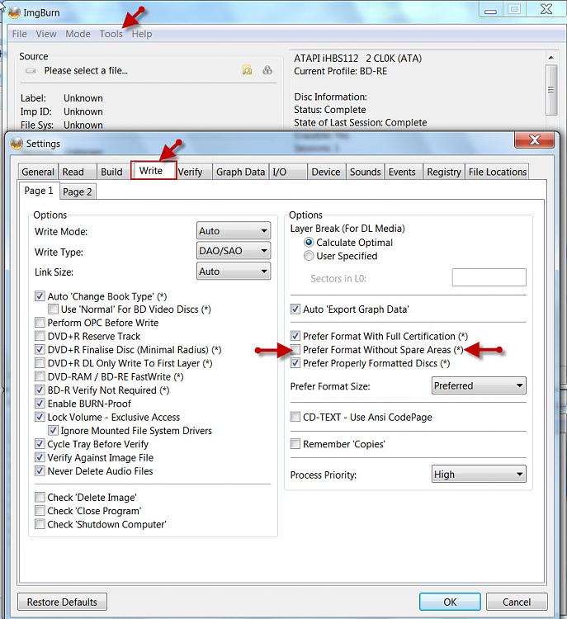Image resolution: width=567 pixels, height=619 pixels.
Task: Switch to the General settings tab
Action: [38, 172]
